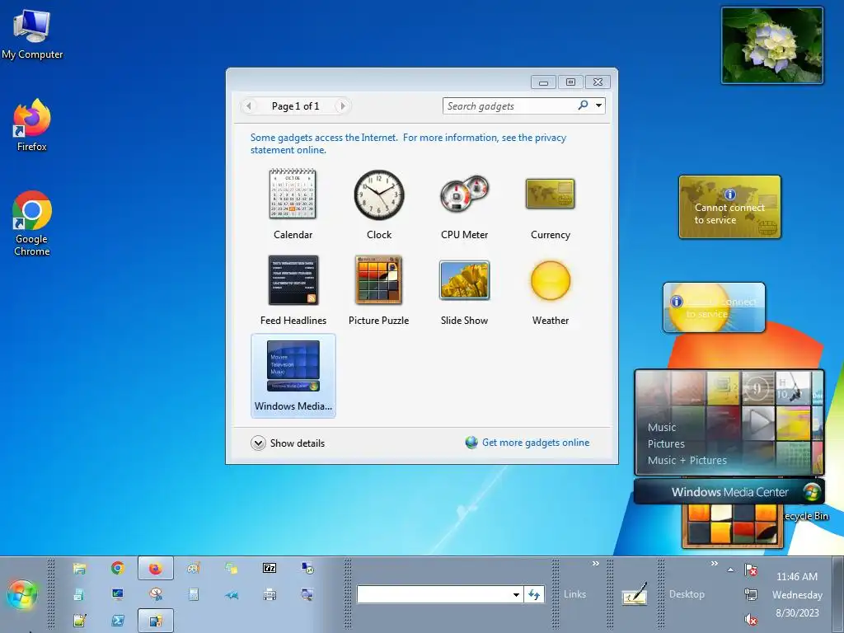This screenshot has height=633, width=844.
Task: Open the privacy statement online link
Action: pos(408,143)
